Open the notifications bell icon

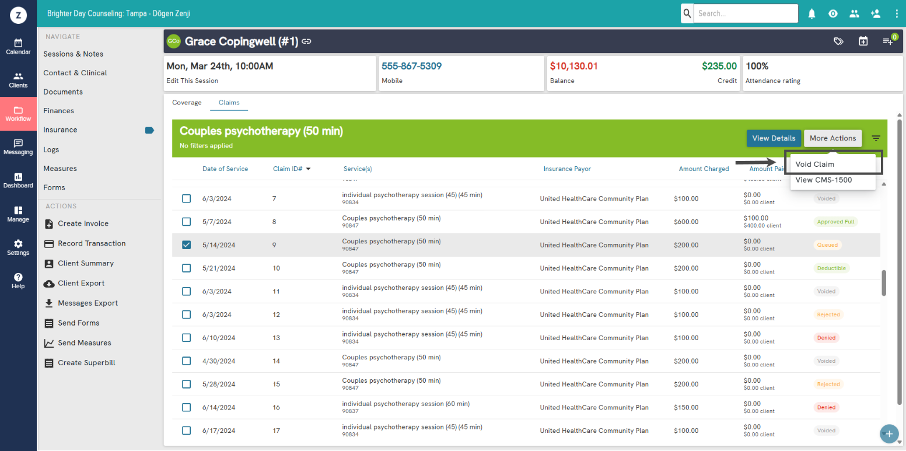tap(811, 13)
